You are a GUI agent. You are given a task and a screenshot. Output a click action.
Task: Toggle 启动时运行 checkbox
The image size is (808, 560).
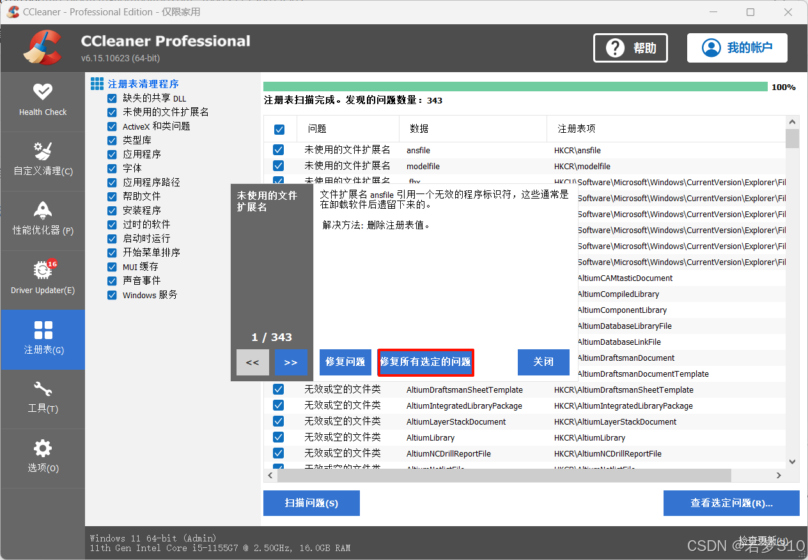click(112, 239)
